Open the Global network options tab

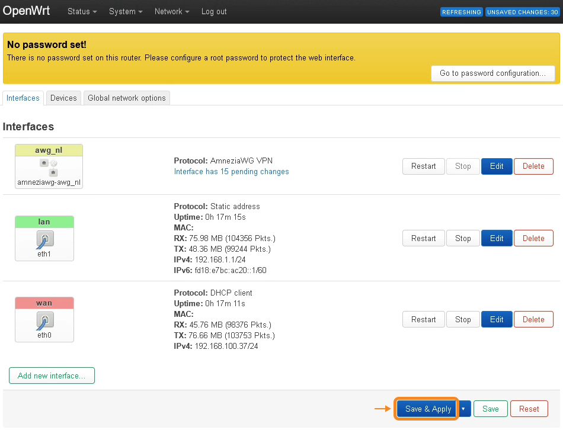pyautogui.click(x=127, y=98)
